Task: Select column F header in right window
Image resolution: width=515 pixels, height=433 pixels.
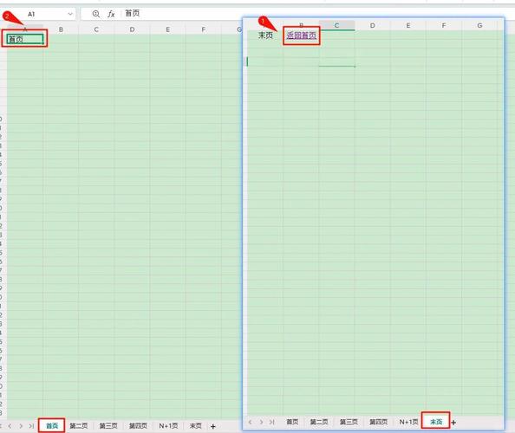Action: [444, 25]
